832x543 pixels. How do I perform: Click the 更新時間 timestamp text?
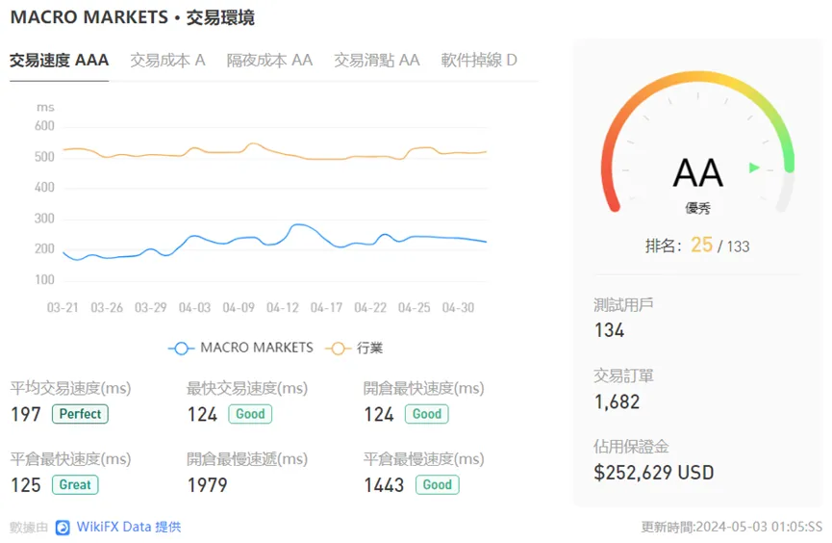tap(732, 527)
